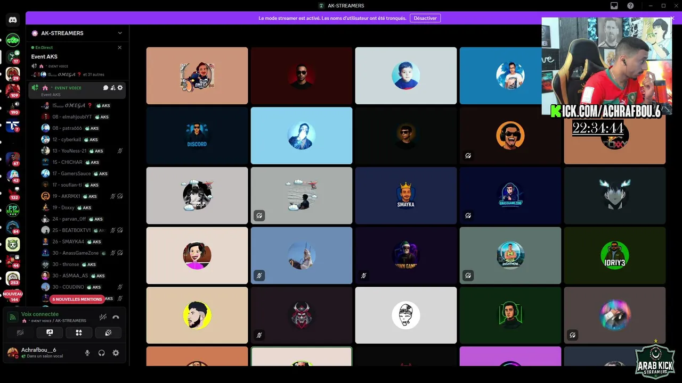Image resolution: width=682 pixels, height=383 pixels.
Task: Toggle headphones deafen
Action: coord(102,353)
